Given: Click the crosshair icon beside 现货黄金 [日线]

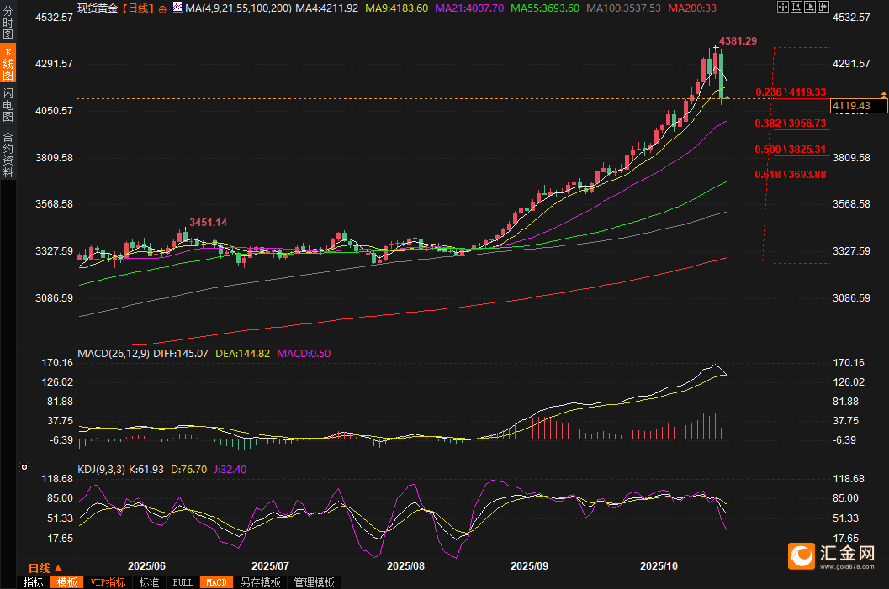Looking at the screenshot, I should tap(162, 8).
